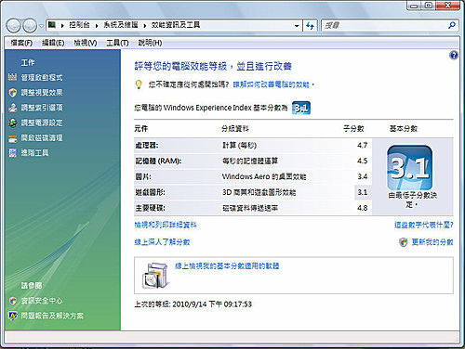The height and width of the screenshot is (349, 465).
Task: Select the 處理器 row label
Action: [x=147, y=145]
